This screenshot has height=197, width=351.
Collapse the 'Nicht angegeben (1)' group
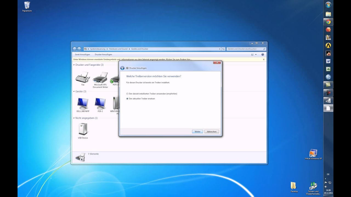tap(74, 118)
